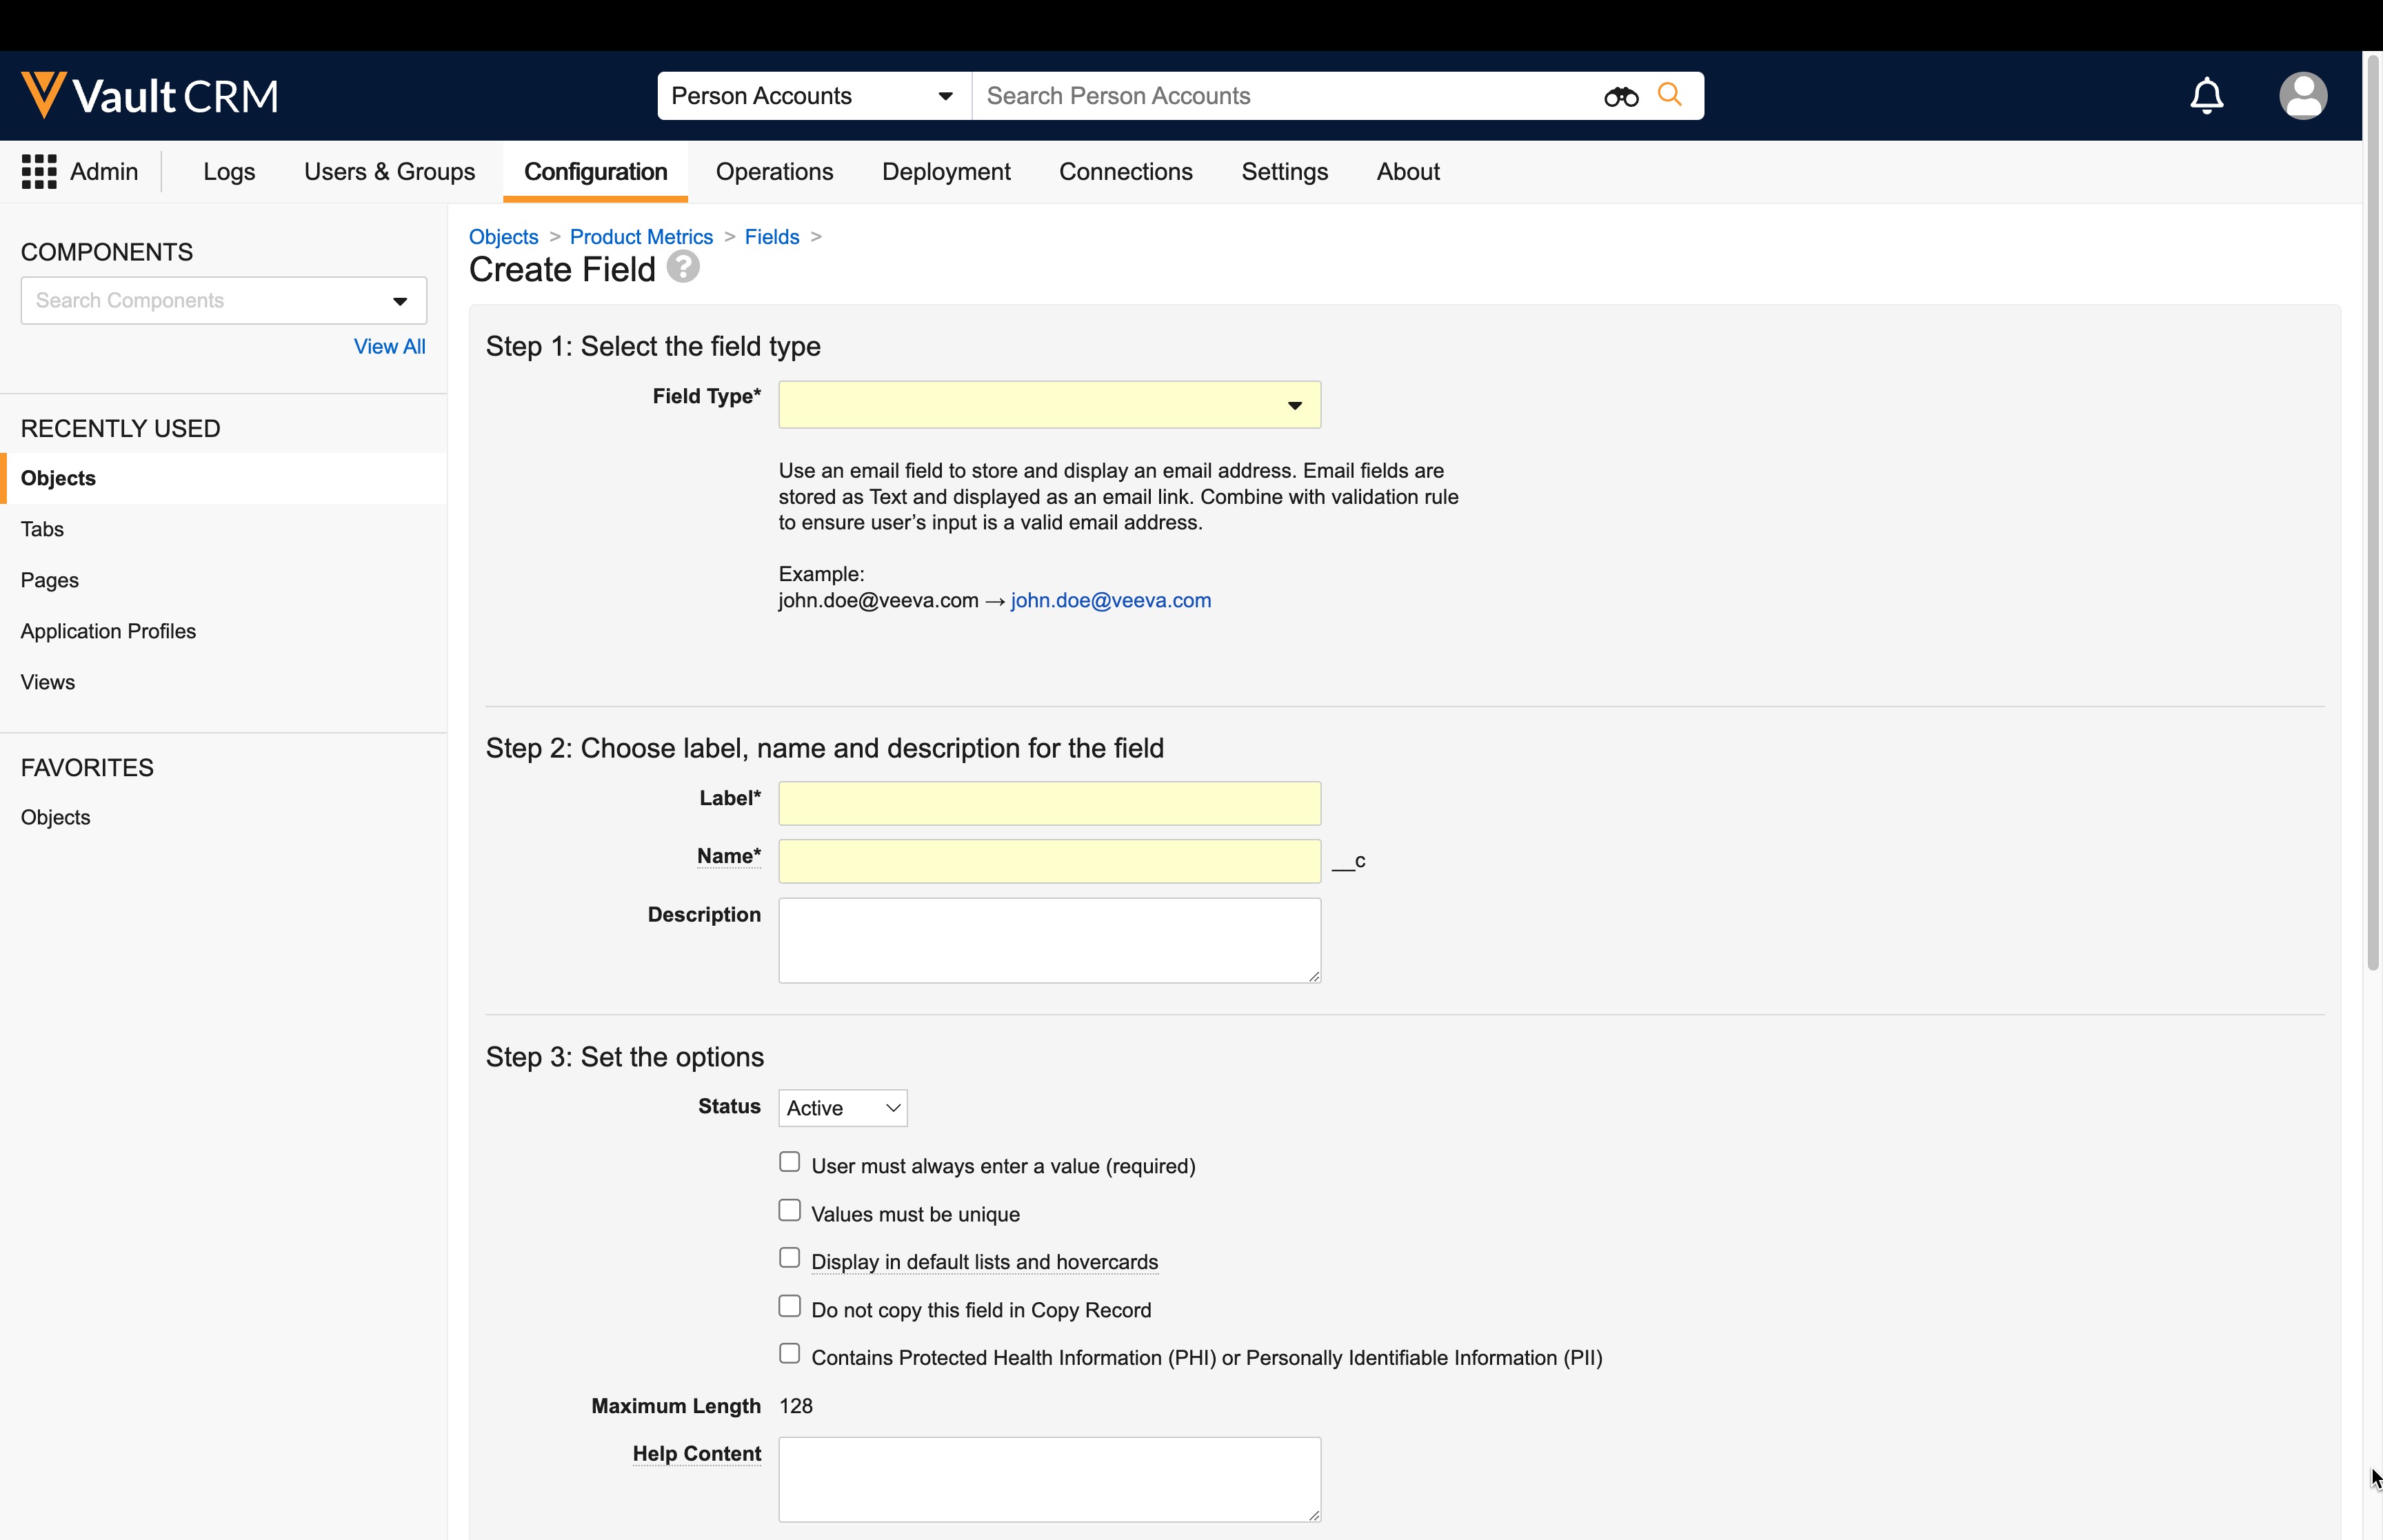Click into the Label input field
The height and width of the screenshot is (1540, 2383).
point(1049,803)
